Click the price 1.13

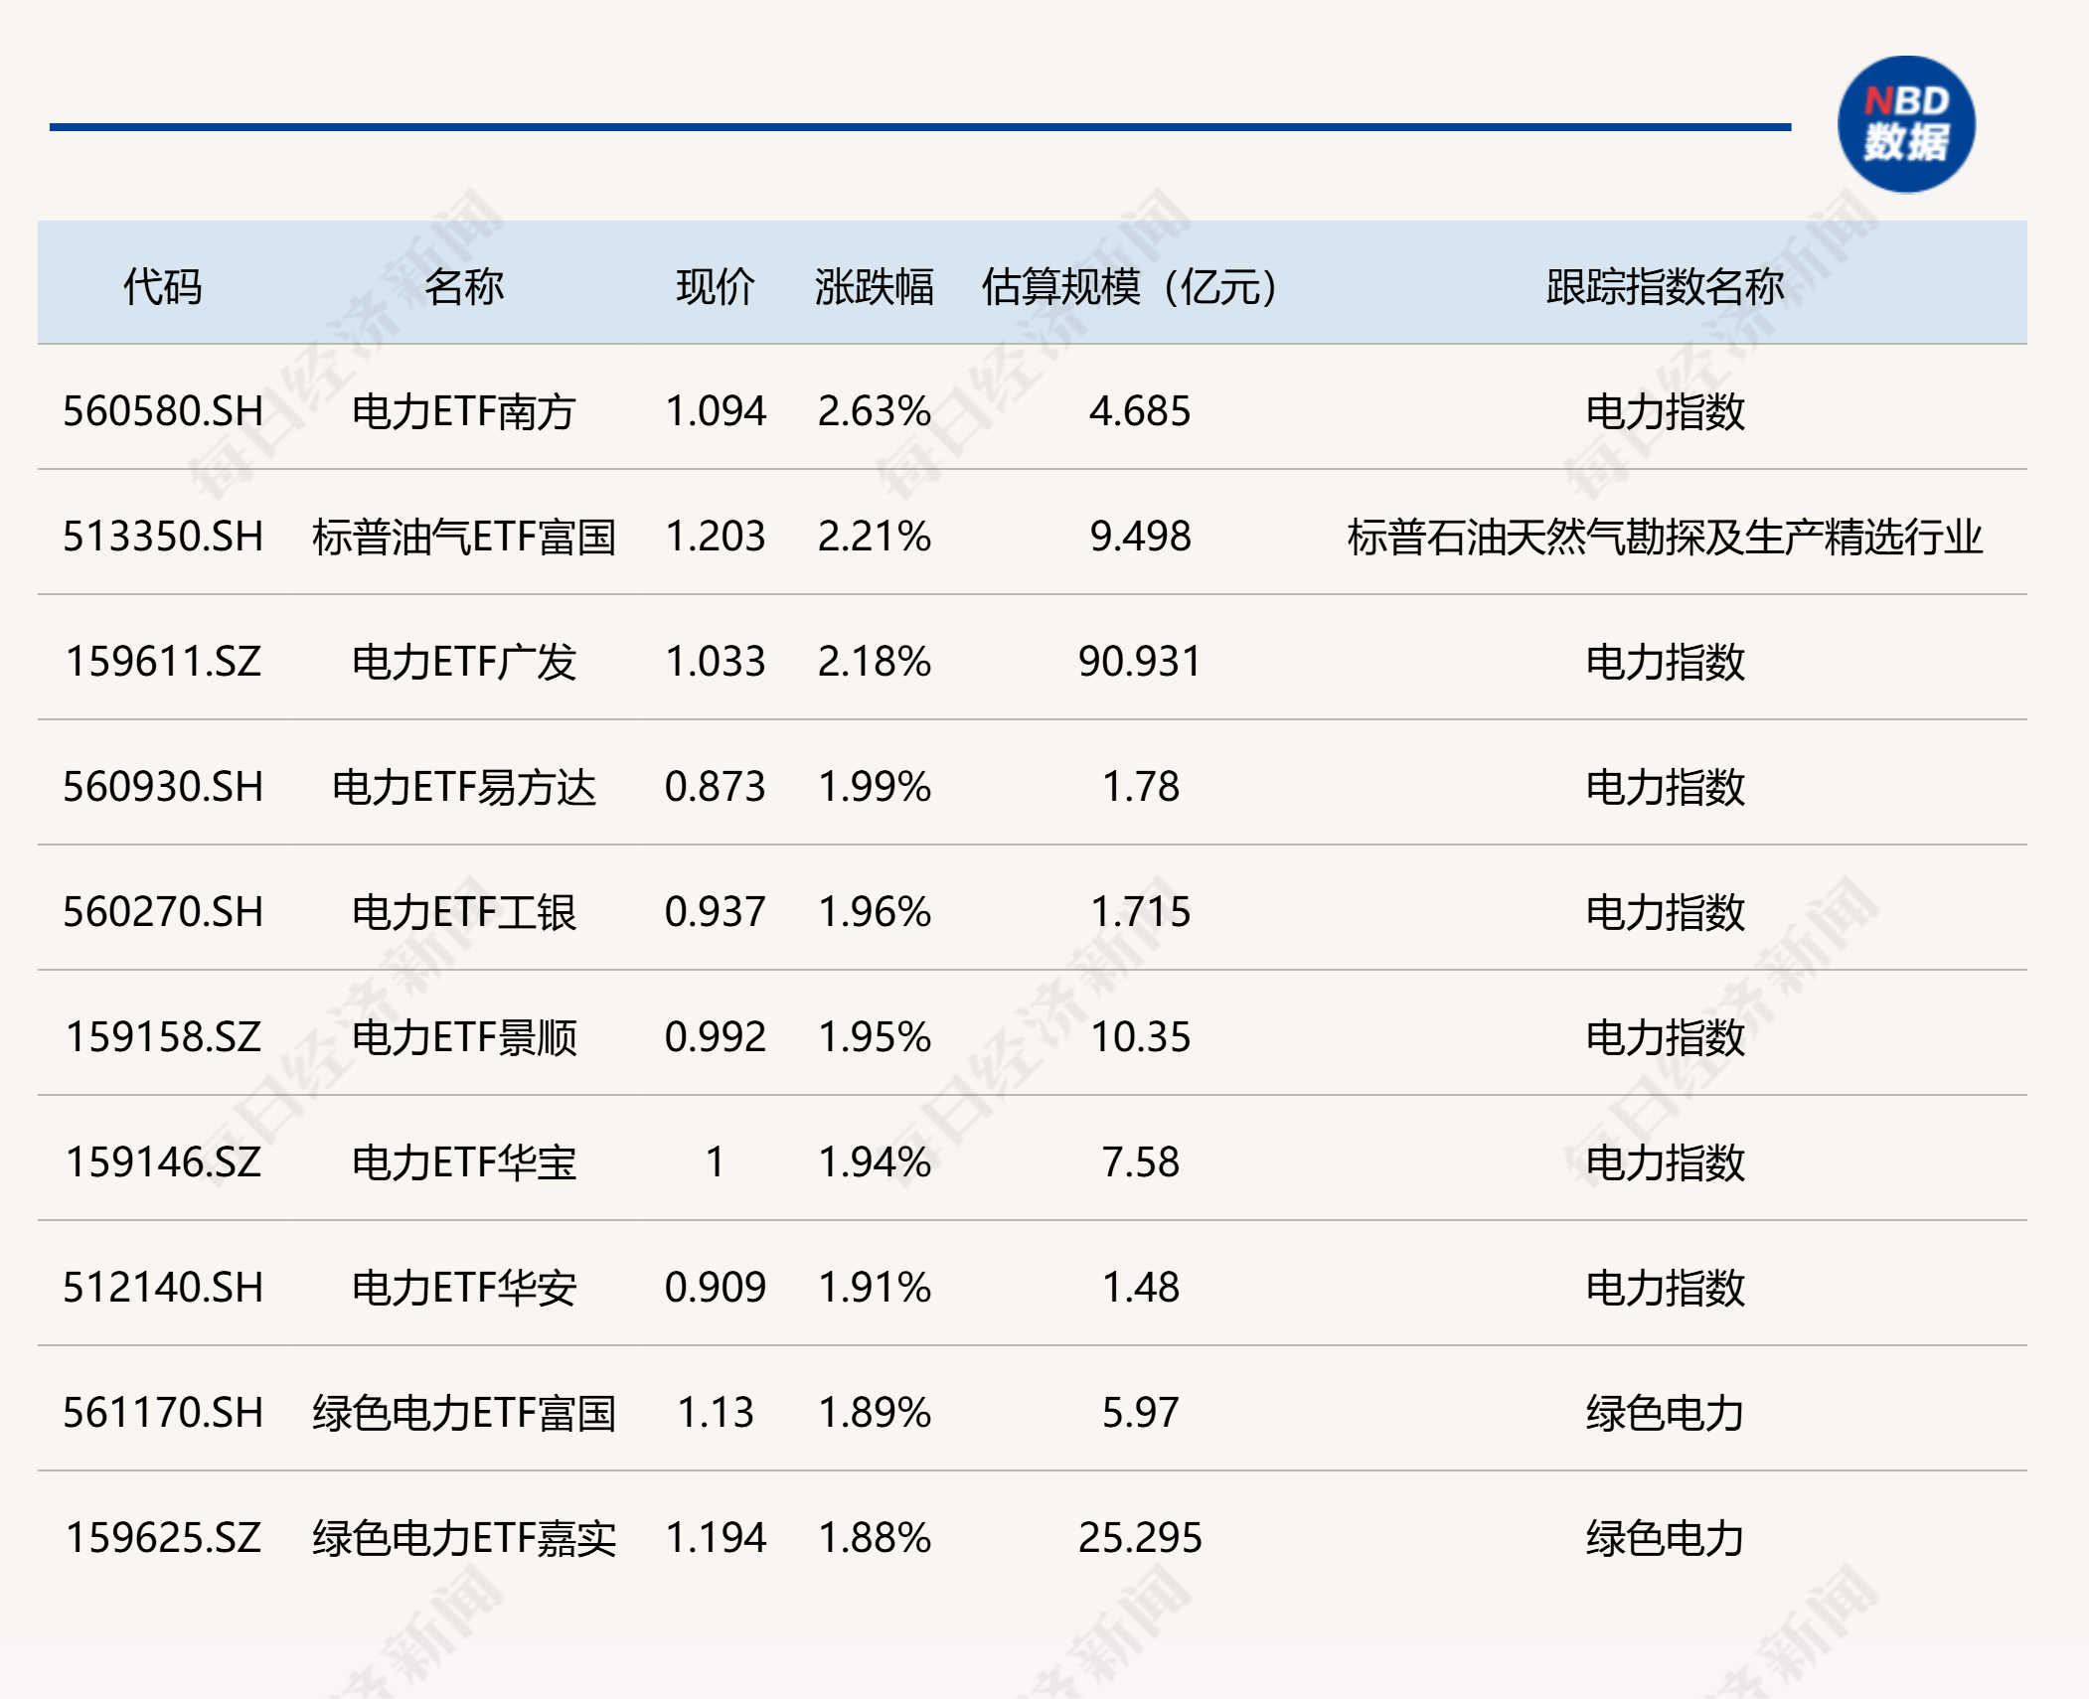tap(716, 1413)
